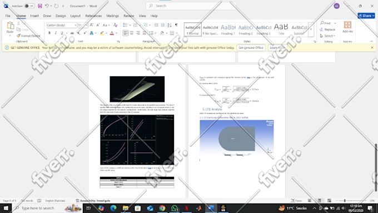Viewport: 378px width, 213px height.
Task: Click the font color swatch
Action: (x=112, y=33)
